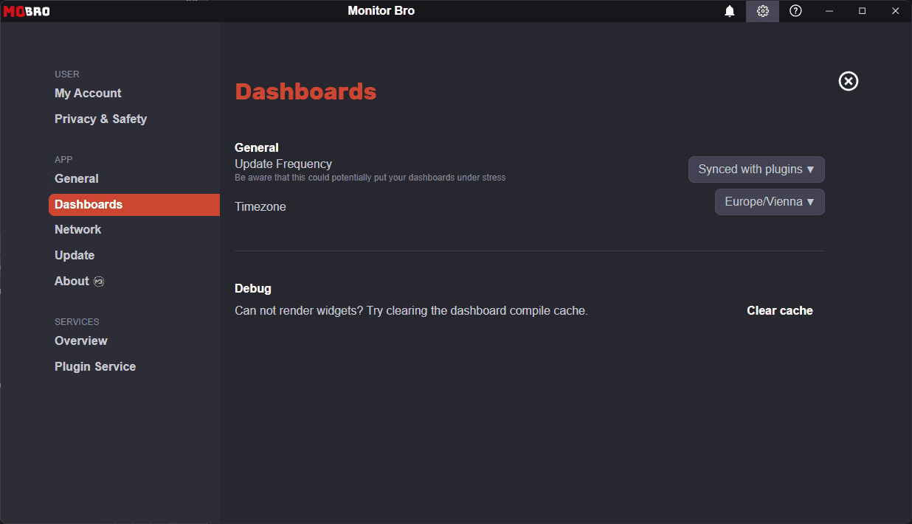The height and width of the screenshot is (524, 912).
Task: Open the Plugin Service settings
Action: pyautogui.click(x=95, y=366)
